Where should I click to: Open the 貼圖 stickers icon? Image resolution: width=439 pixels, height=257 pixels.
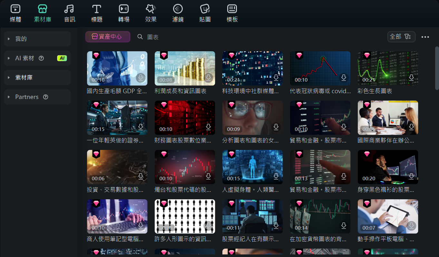pos(205,13)
